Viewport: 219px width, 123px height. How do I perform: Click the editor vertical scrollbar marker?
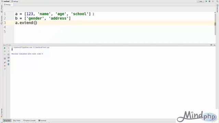coord(215,24)
